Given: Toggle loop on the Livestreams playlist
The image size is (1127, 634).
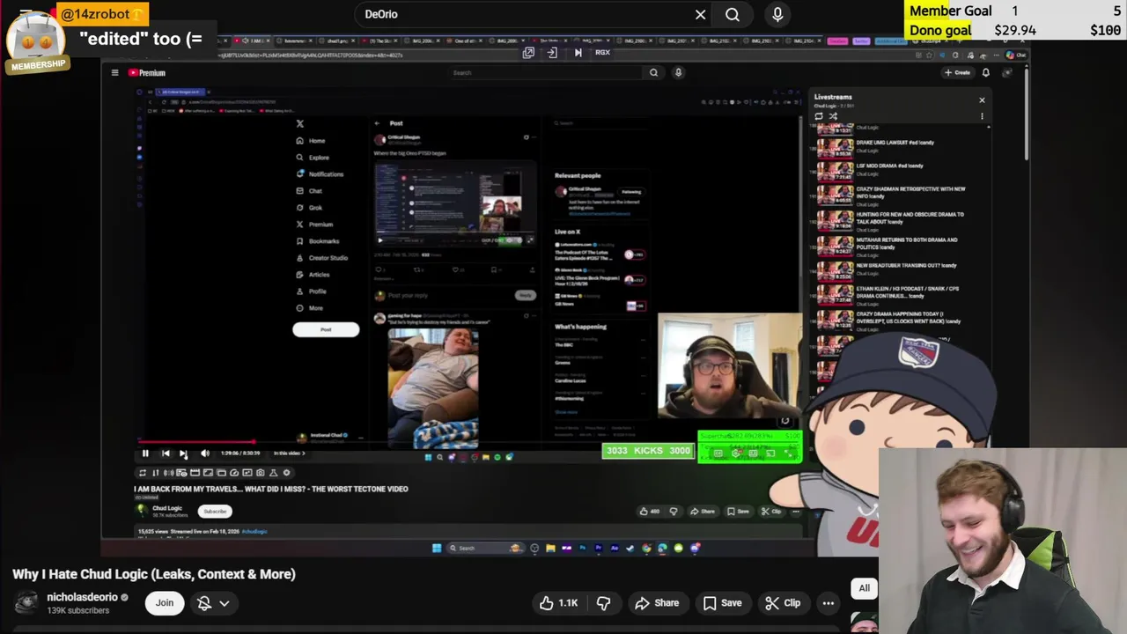Looking at the screenshot, I should click(x=819, y=116).
